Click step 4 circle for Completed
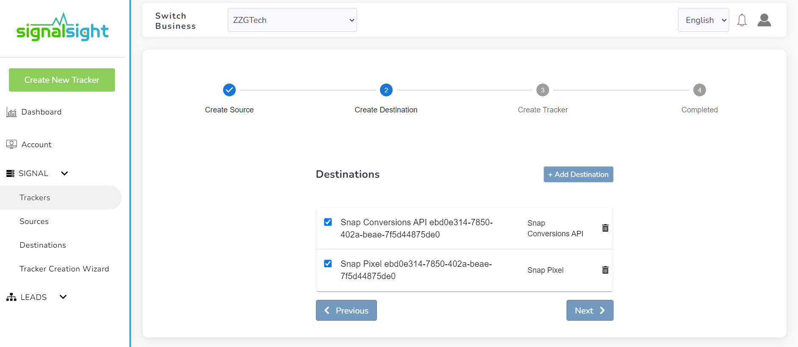Screen dimensions: 798x347 [x=699, y=90]
